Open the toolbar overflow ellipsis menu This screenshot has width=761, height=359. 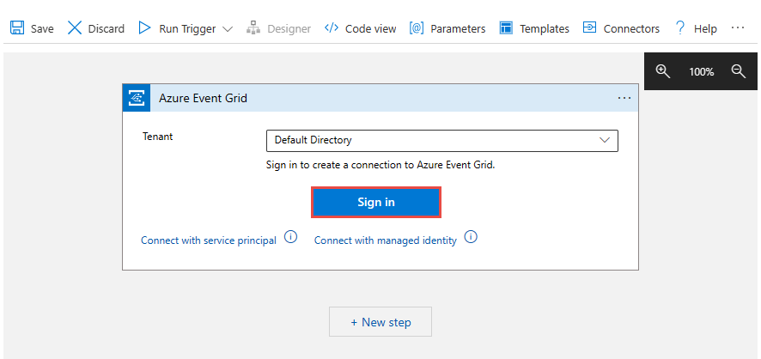point(738,28)
